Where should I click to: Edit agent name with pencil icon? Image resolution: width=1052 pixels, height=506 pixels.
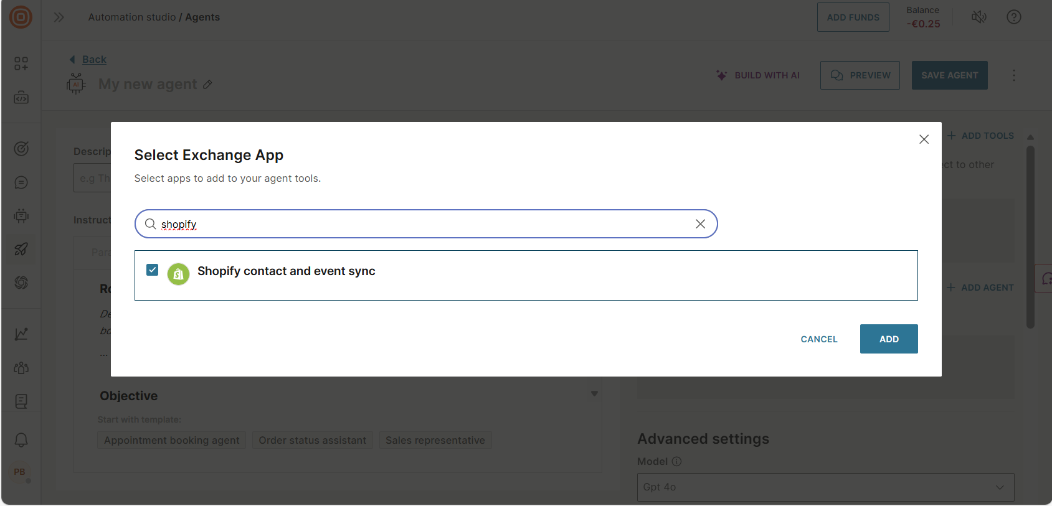pos(208,85)
